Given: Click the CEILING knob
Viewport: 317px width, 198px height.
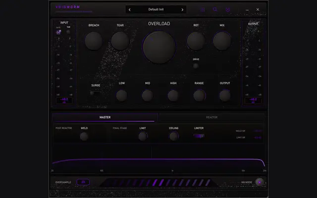Looking at the screenshot, I should tap(174, 136).
